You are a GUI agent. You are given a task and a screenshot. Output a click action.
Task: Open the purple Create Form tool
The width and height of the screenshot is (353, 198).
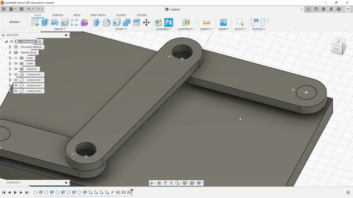click(84, 23)
